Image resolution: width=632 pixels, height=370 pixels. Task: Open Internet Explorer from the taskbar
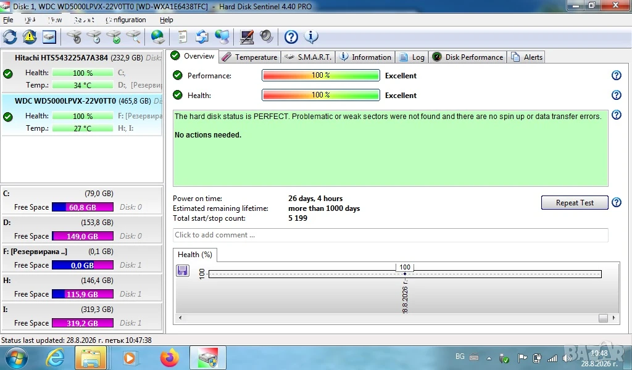pyautogui.click(x=56, y=358)
